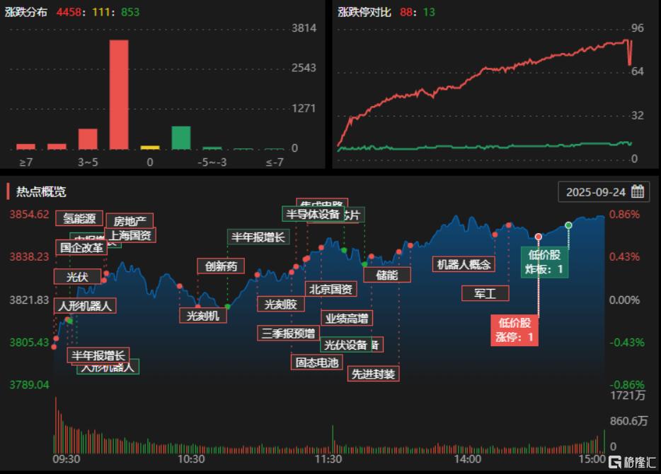Open the 2025-09-24 date picker field
Viewport: 661px width, 474px height.
tap(597, 191)
